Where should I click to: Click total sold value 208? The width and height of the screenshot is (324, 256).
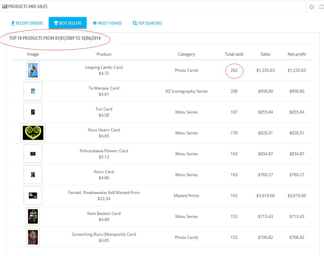click(234, 91)
